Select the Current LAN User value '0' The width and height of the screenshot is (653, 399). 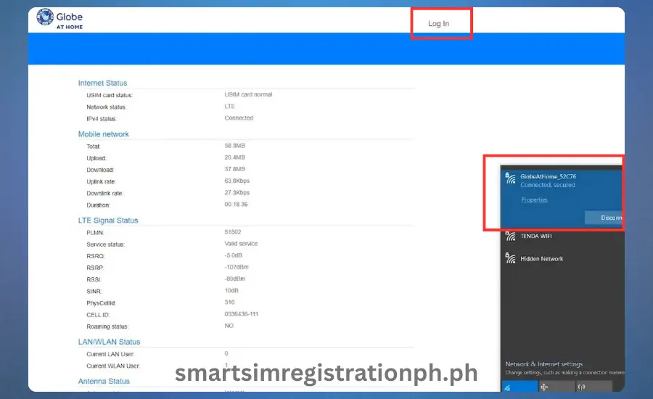coord(226,353)
